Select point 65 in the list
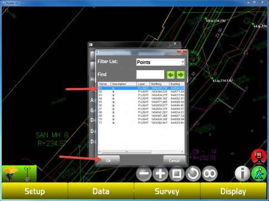The width and height of the screenshot is (269, 201). point(141,102)
